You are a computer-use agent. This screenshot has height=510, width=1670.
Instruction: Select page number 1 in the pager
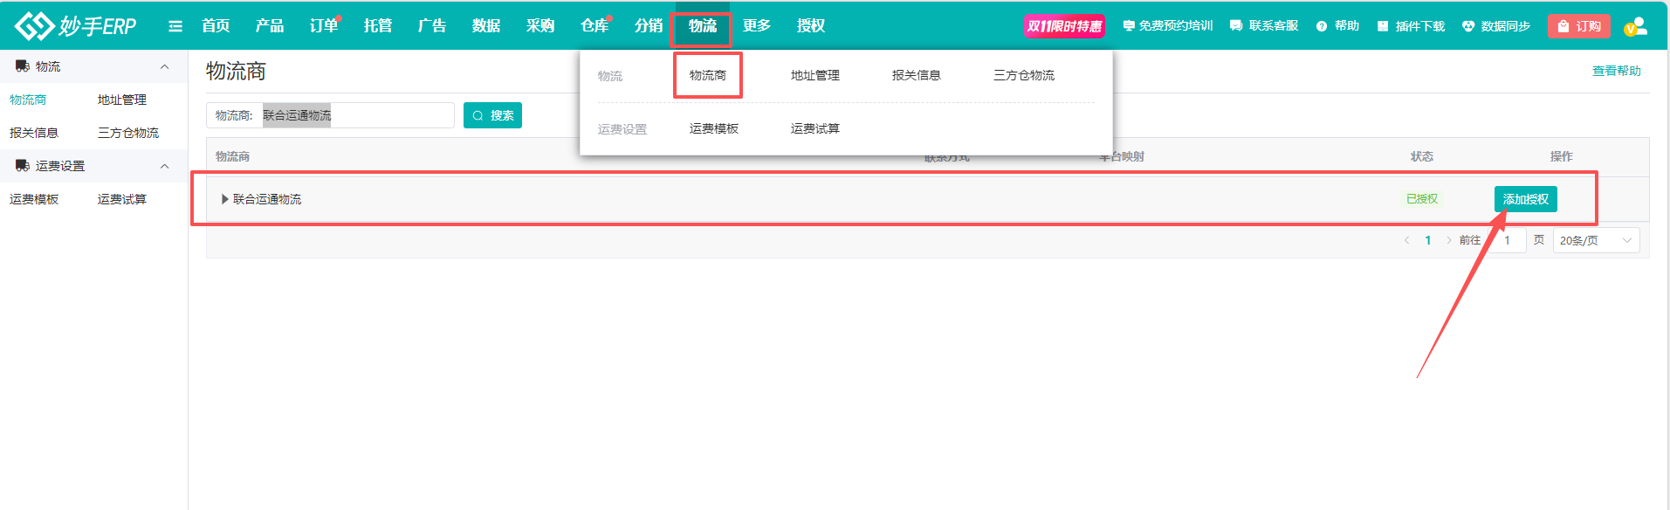[1428, 240]
